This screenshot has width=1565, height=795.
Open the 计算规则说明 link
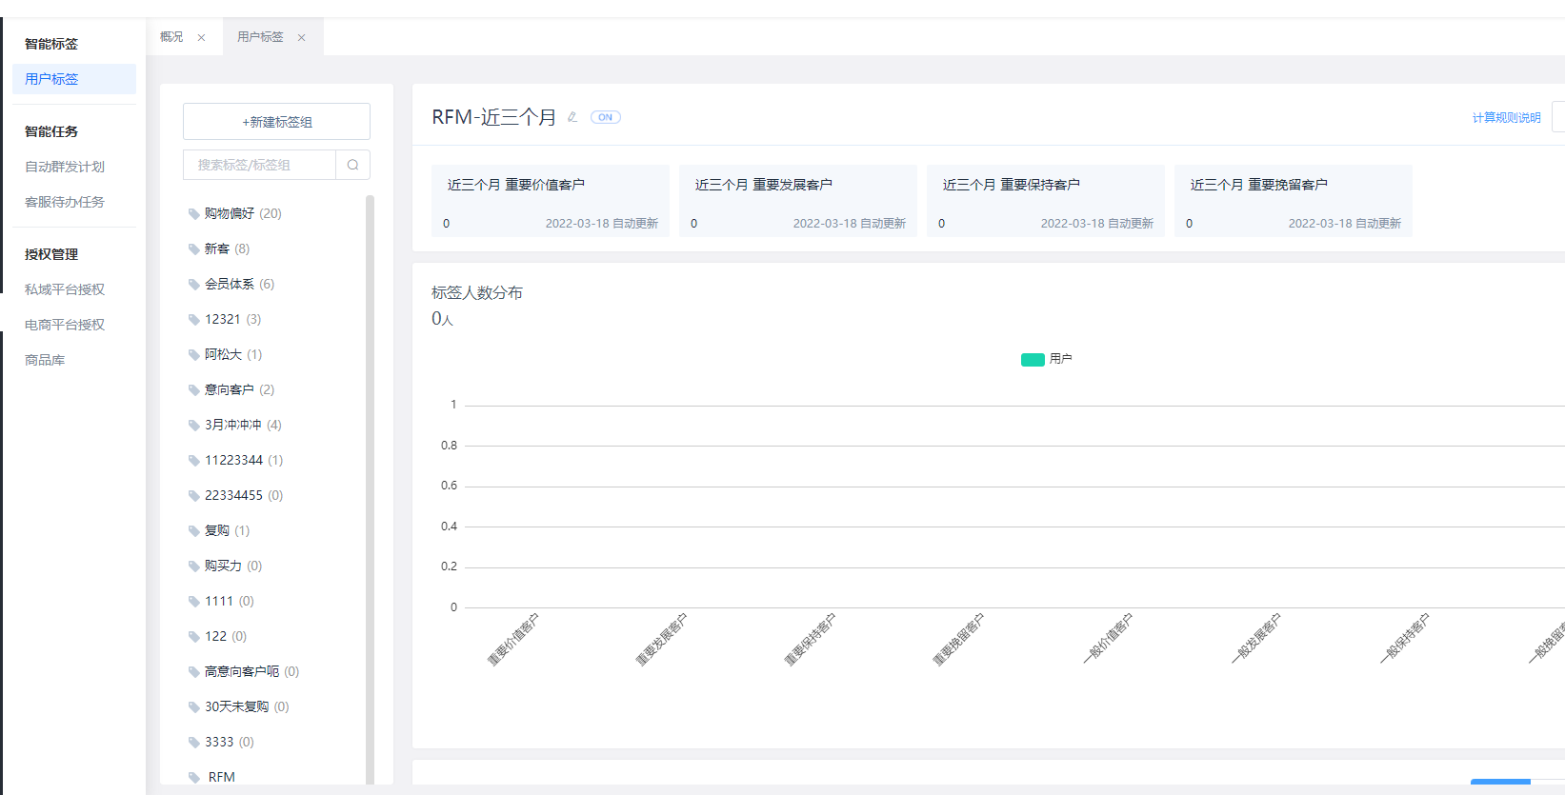tap(1506, 118)
